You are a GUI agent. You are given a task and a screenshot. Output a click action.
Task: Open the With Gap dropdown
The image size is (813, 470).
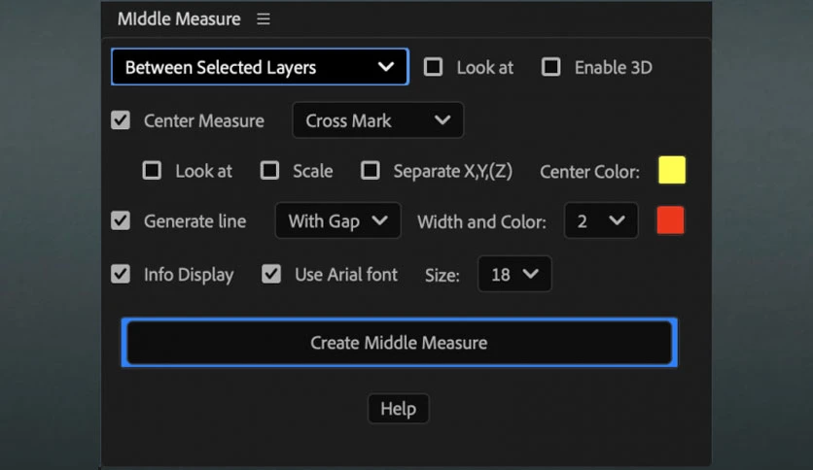click(338, 220)
